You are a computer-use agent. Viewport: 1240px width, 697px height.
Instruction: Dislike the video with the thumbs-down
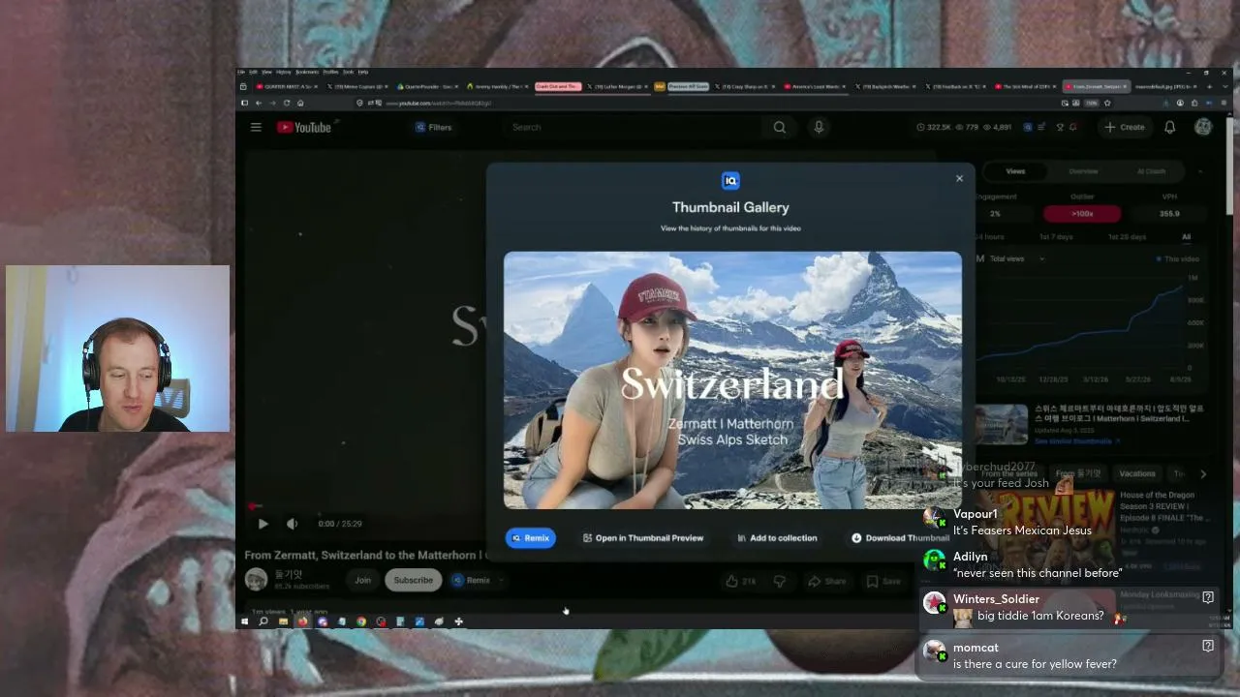point(780,581)
